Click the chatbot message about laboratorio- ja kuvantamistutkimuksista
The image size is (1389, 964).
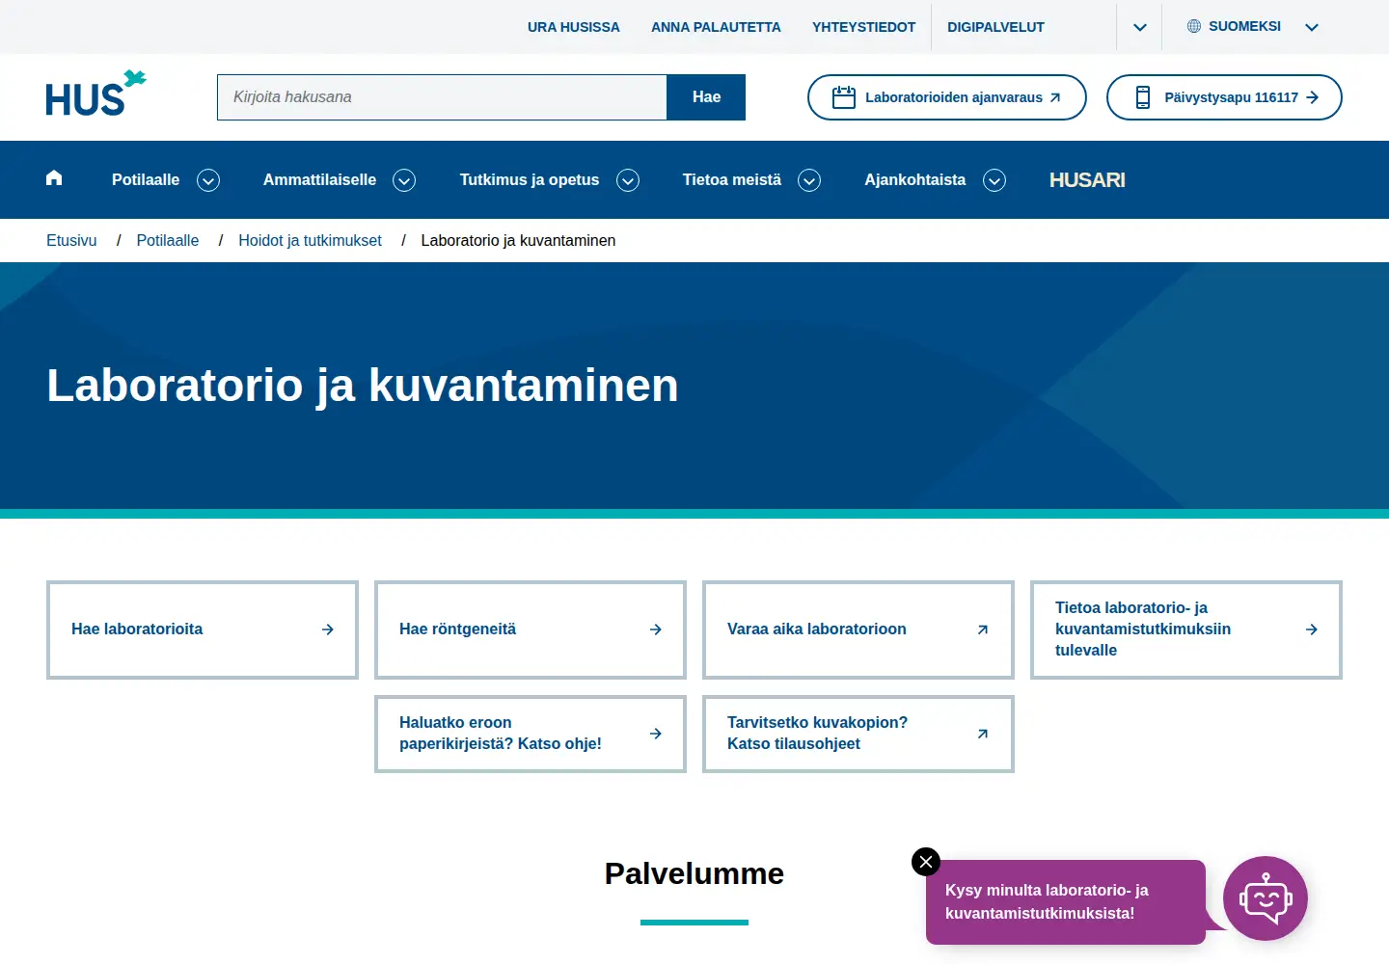[x=1066, y=901]
